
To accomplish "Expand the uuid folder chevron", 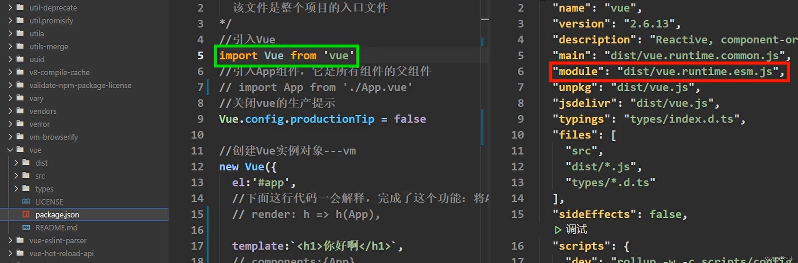I will (x=10, y=59).
